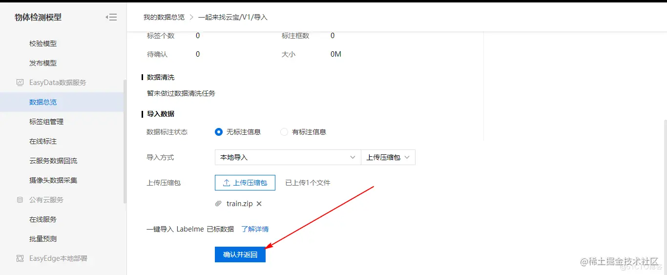Open the 了解详情 link
The height and width of the screenshot is (275, 667).
255,229
